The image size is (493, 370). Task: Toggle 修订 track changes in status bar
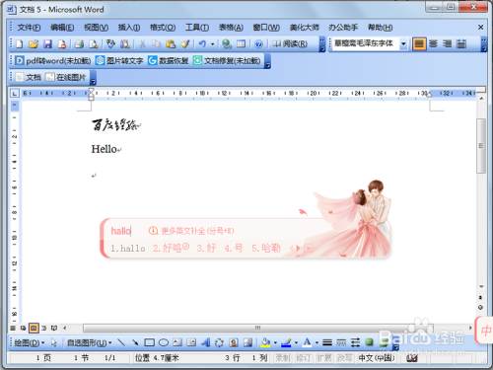(303, 358)
